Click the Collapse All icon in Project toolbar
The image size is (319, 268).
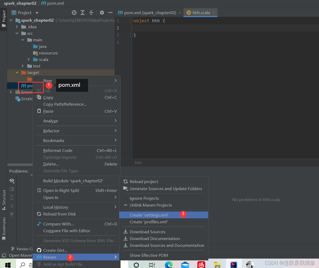tap(91, 12)
